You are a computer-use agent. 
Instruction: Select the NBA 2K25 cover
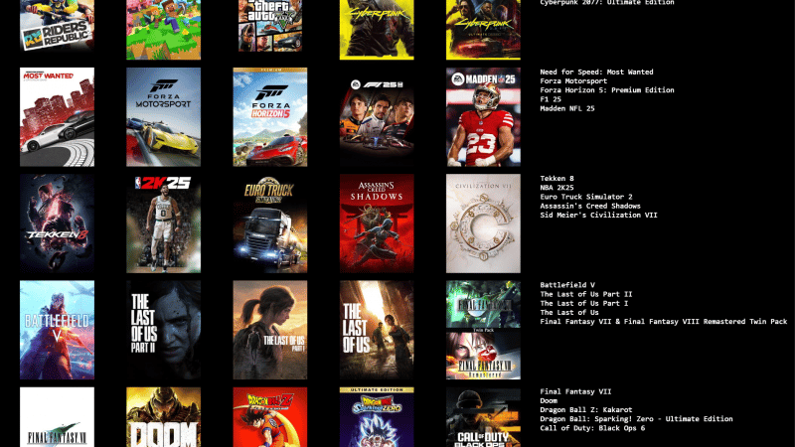tap(163, 223)
